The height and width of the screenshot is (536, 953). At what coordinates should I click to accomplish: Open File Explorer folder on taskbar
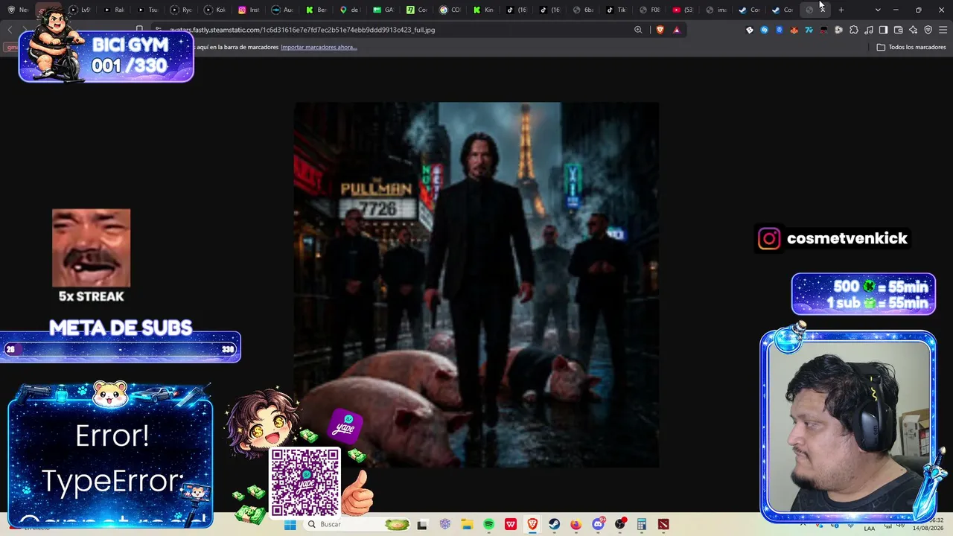coord(467,524)
